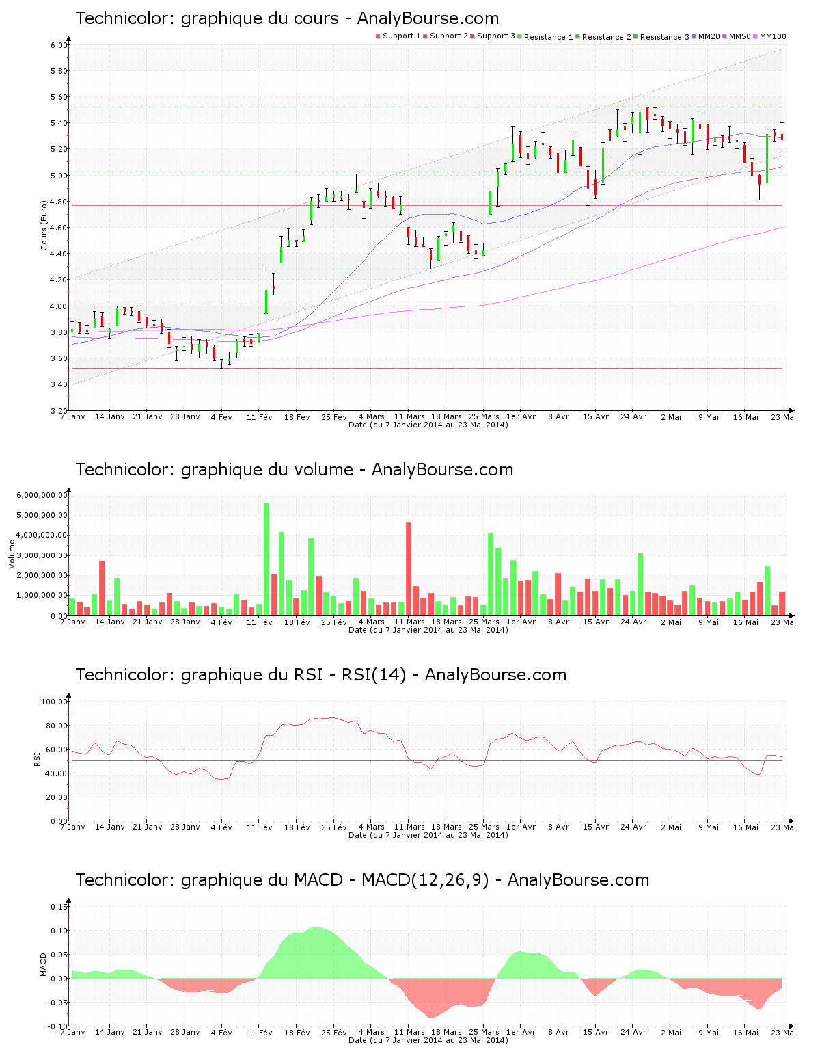
Task: Click '4 Mars' on the RSI chart axis
Action: [x=372, y=827]
